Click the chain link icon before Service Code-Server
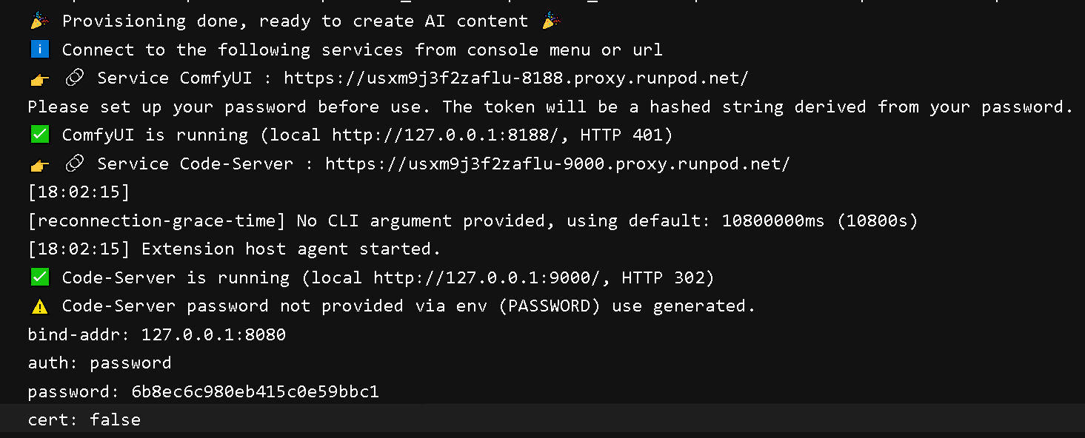 pyautogui.click(x=74, y=164)
